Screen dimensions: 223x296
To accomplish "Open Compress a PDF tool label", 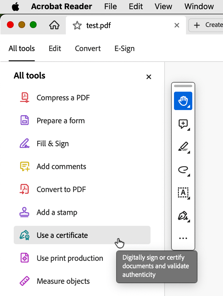I will point(63,98).
